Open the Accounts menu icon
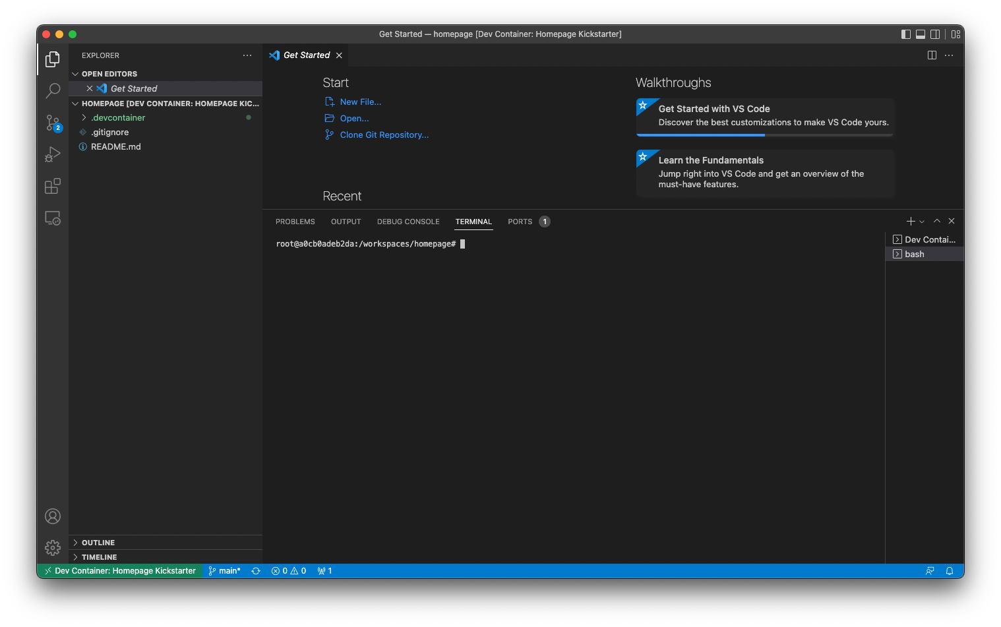Viewport: 1001px width, 627px height. (53, 516)
